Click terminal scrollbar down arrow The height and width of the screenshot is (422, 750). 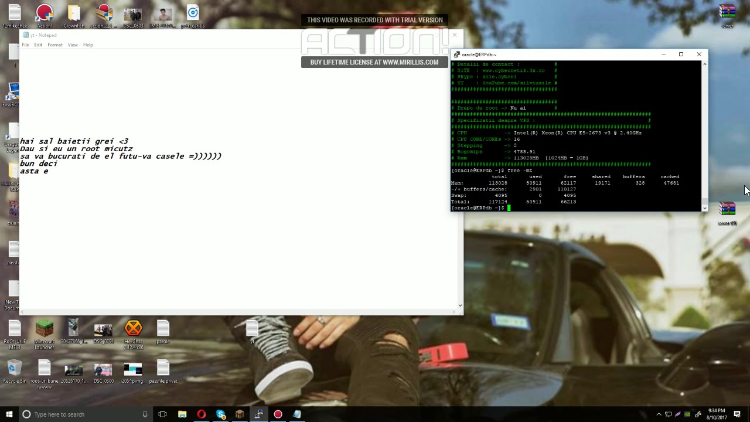coord(705,208)
